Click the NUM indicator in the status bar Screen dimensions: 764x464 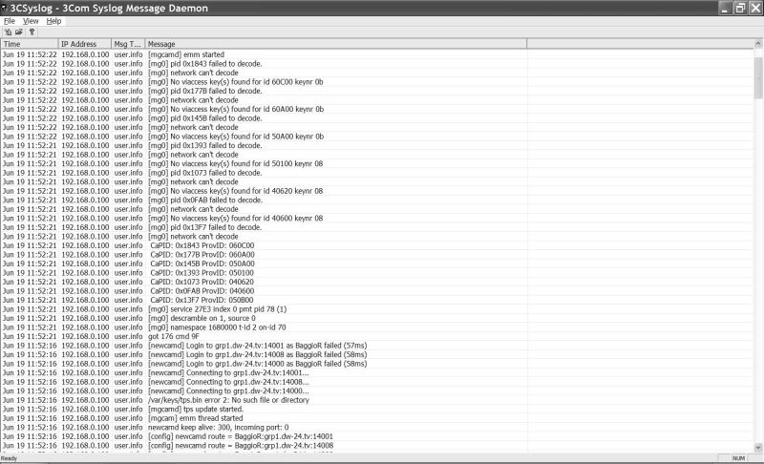tap(738, 458)
